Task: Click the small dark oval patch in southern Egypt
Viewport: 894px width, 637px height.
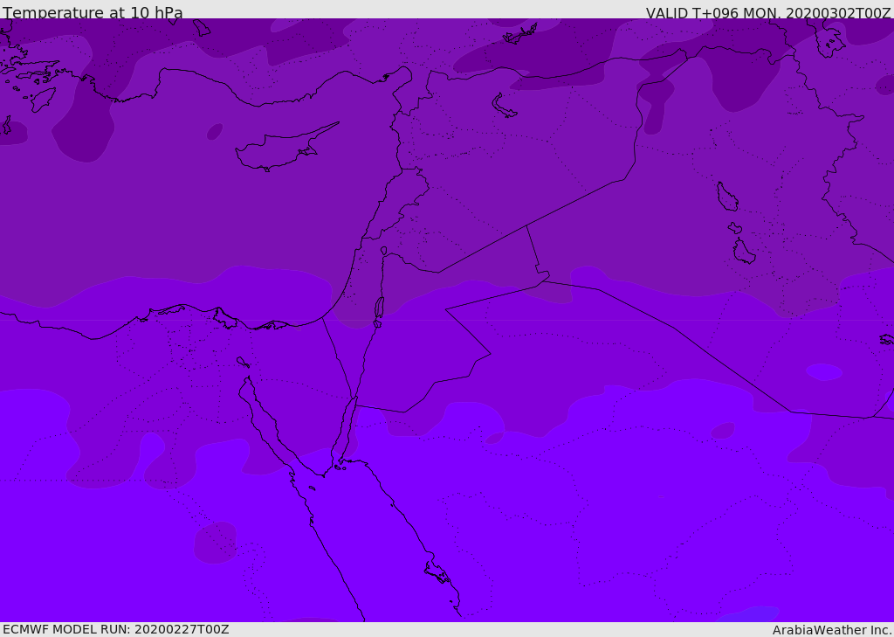Action: 216,542
